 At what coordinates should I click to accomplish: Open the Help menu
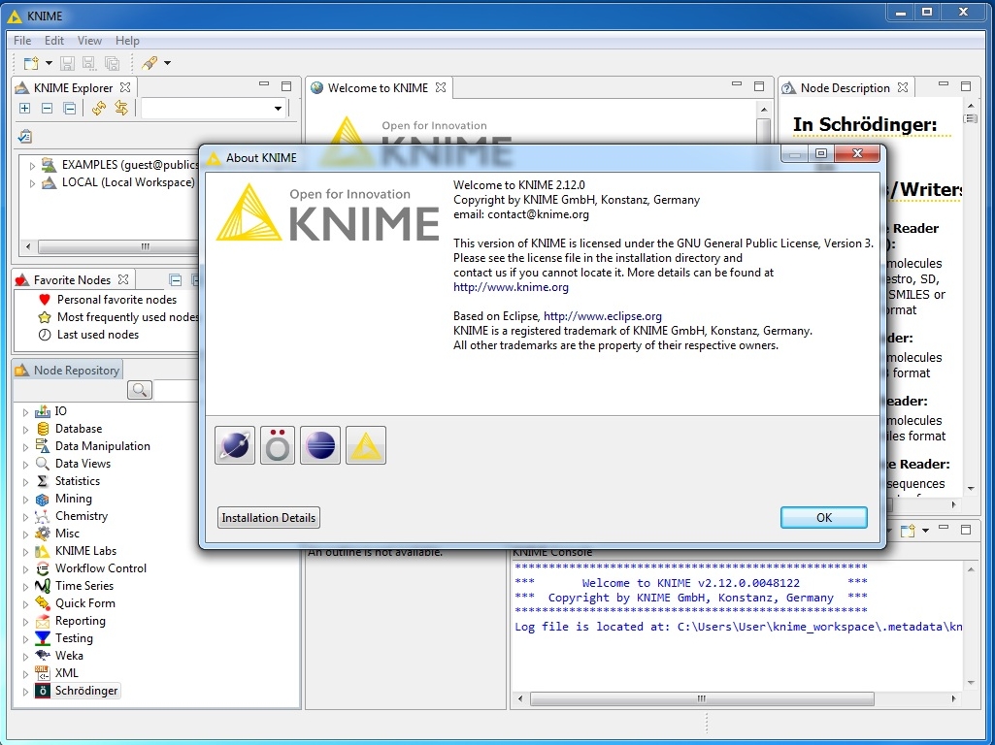click(127, 41)
